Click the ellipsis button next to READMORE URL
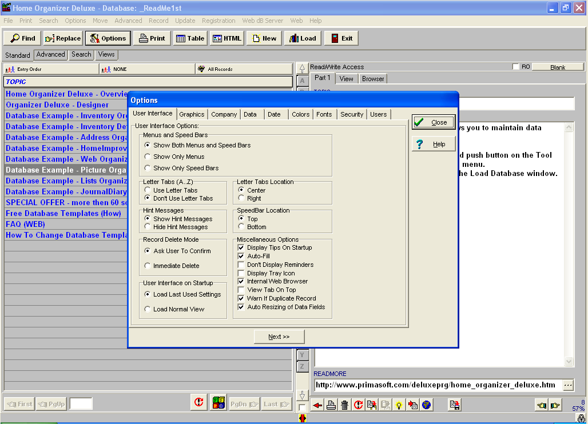This screenshot has height=424, width=588. point(568,385)
